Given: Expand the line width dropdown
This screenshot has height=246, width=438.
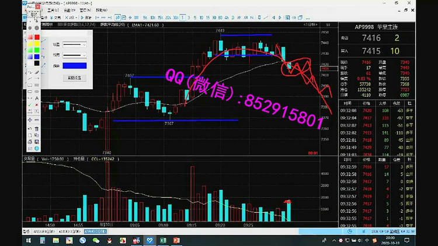Looking at the screenshot, I should [74, 55].
